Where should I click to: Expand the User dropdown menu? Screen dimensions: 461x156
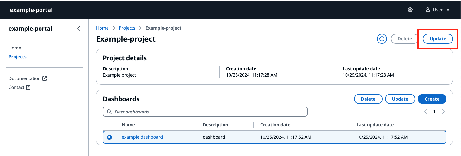pos(448,10)
